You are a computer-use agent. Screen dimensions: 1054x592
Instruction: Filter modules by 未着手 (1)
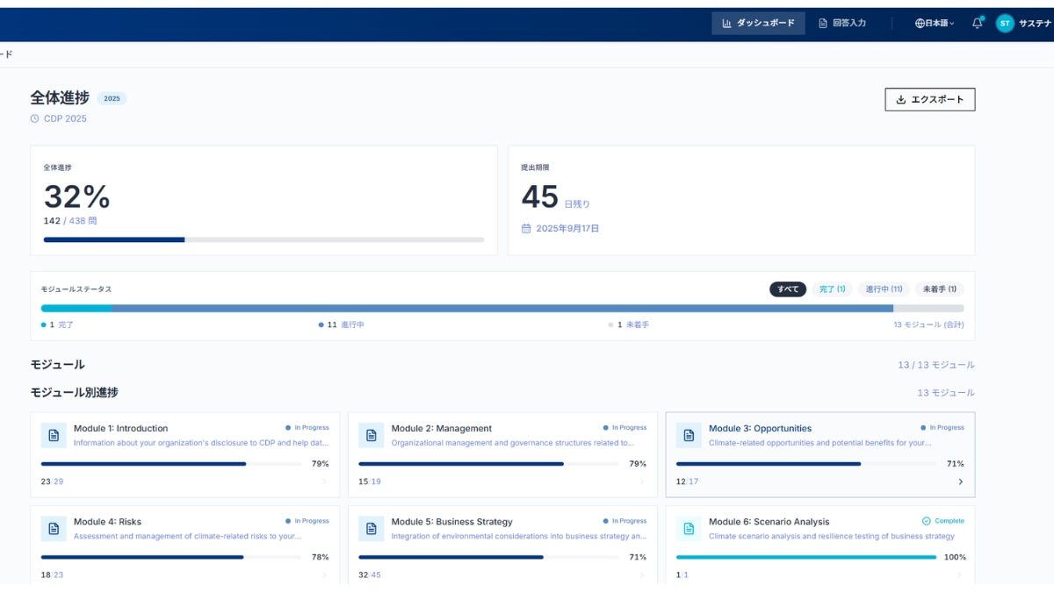939,289
